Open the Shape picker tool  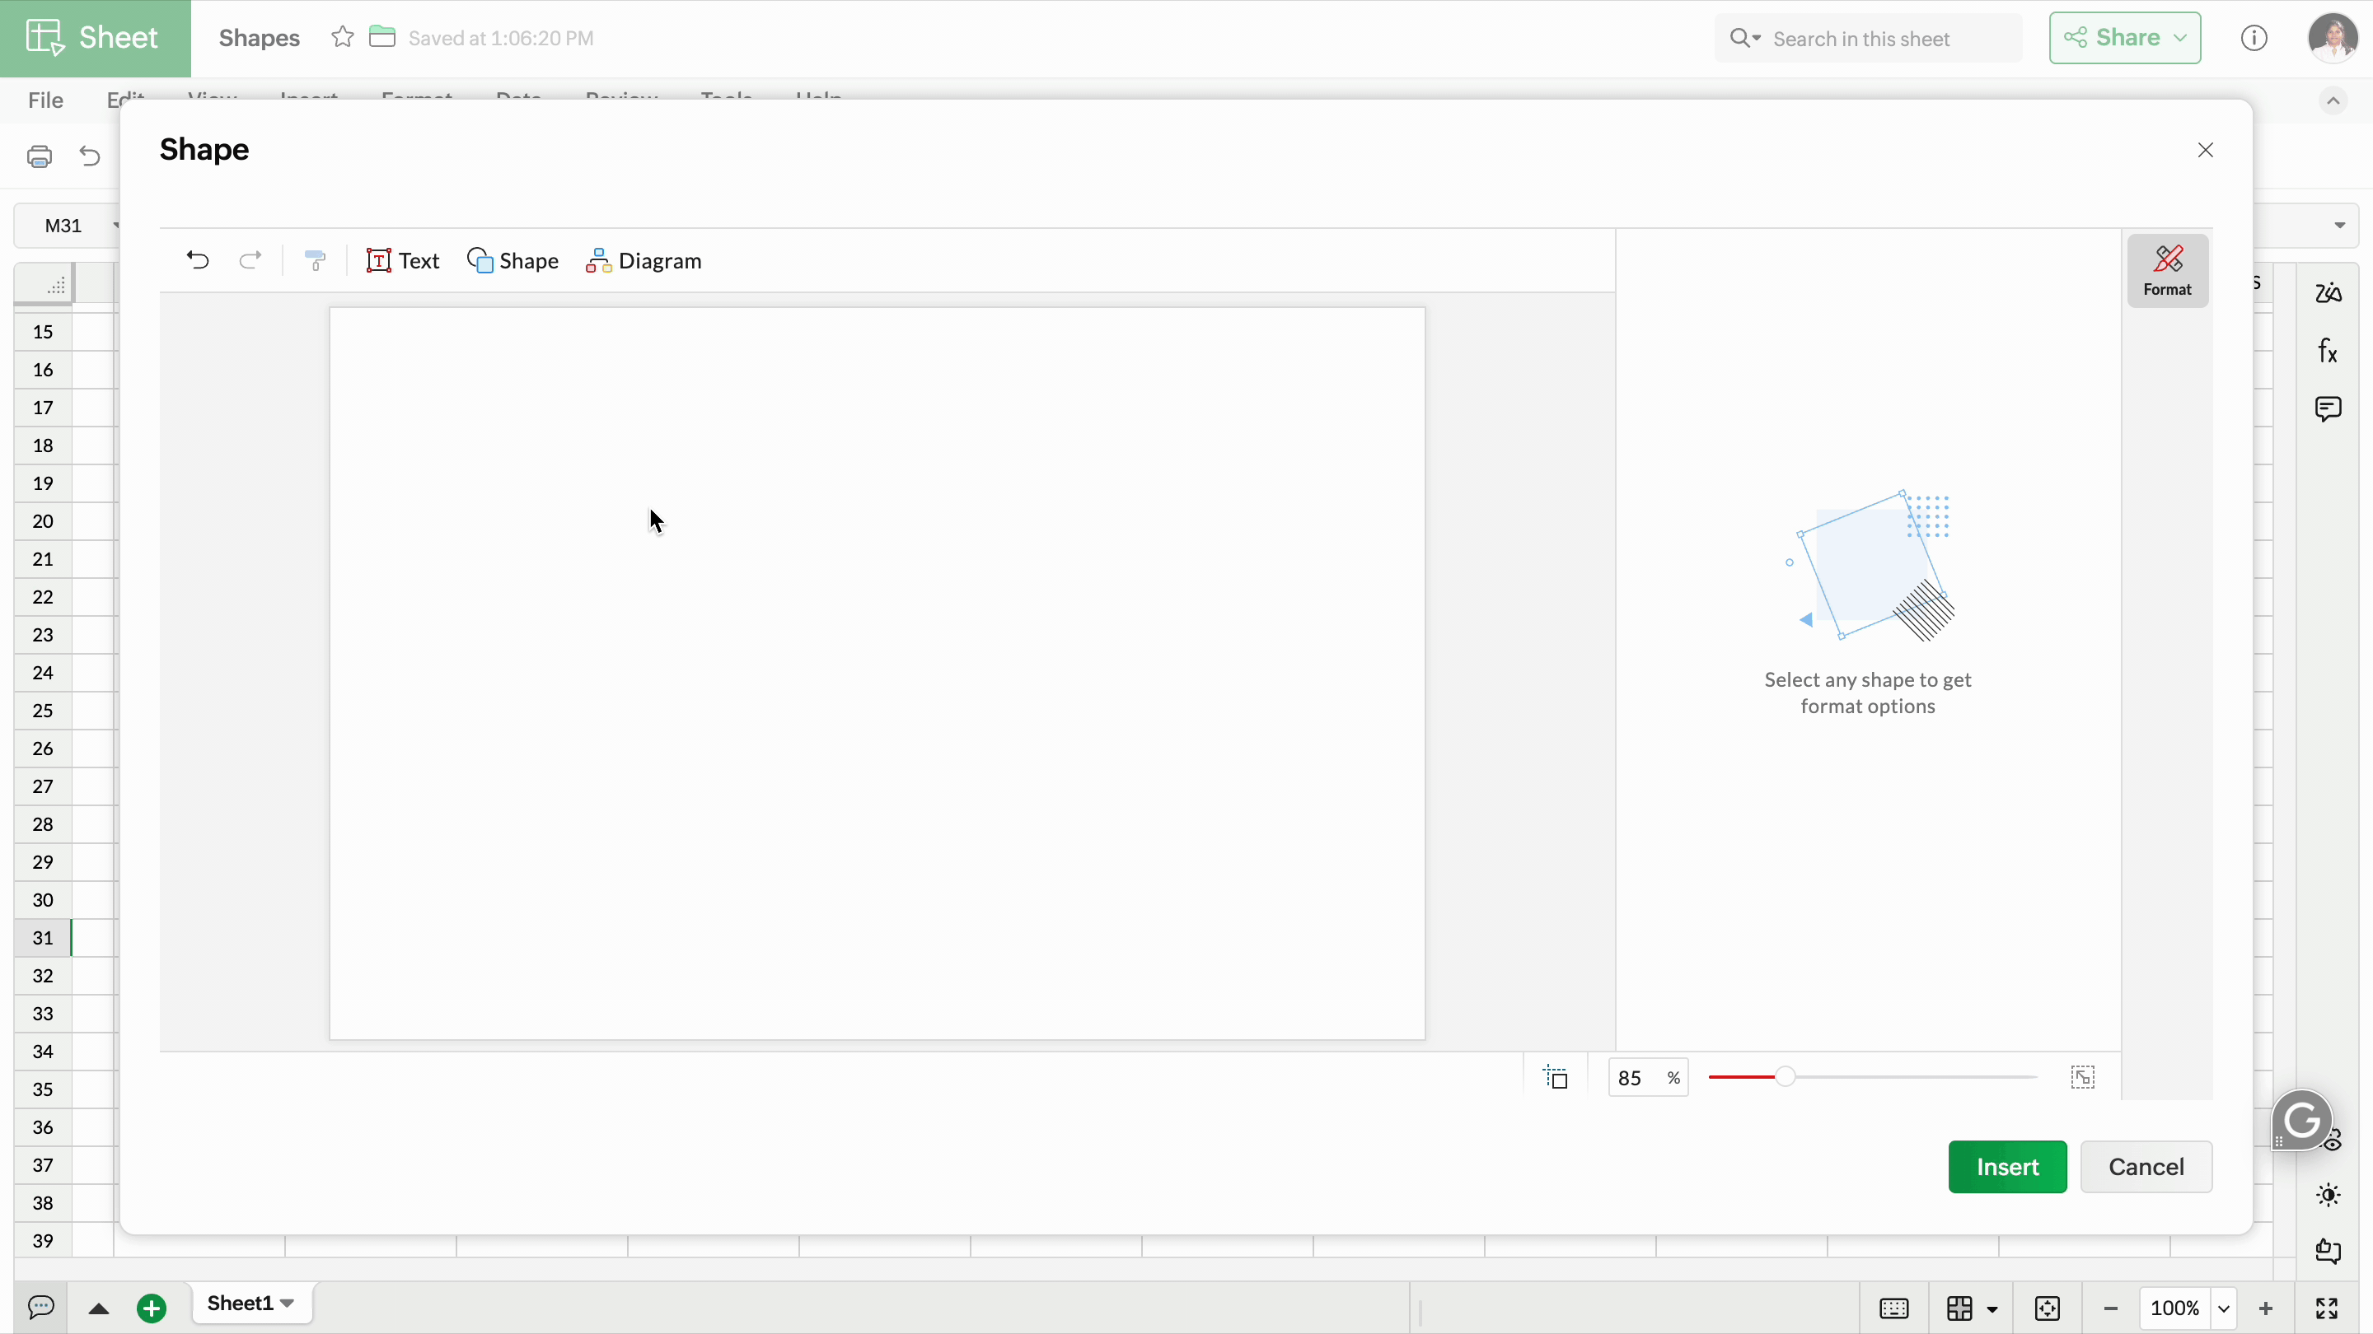[513, 260]
